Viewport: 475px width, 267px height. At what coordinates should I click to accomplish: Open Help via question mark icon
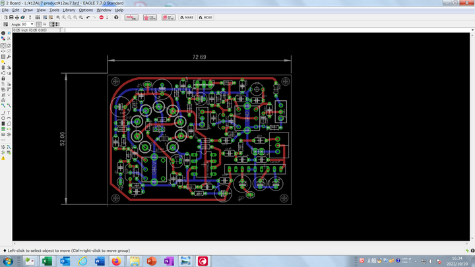pos(116,17)
